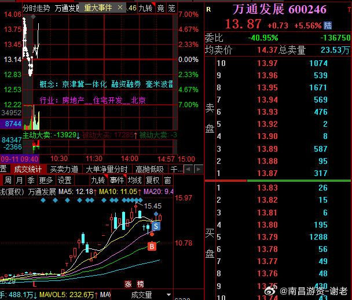This screenshot has width=352, height=300.
Task: Click the red L marker on K-line chart
Action: click(35, 284)
